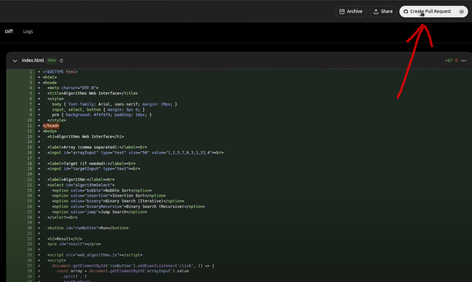Click the New badge beside index.html
472x282 pixels.
pyautogui.click(x=52, y=60)
